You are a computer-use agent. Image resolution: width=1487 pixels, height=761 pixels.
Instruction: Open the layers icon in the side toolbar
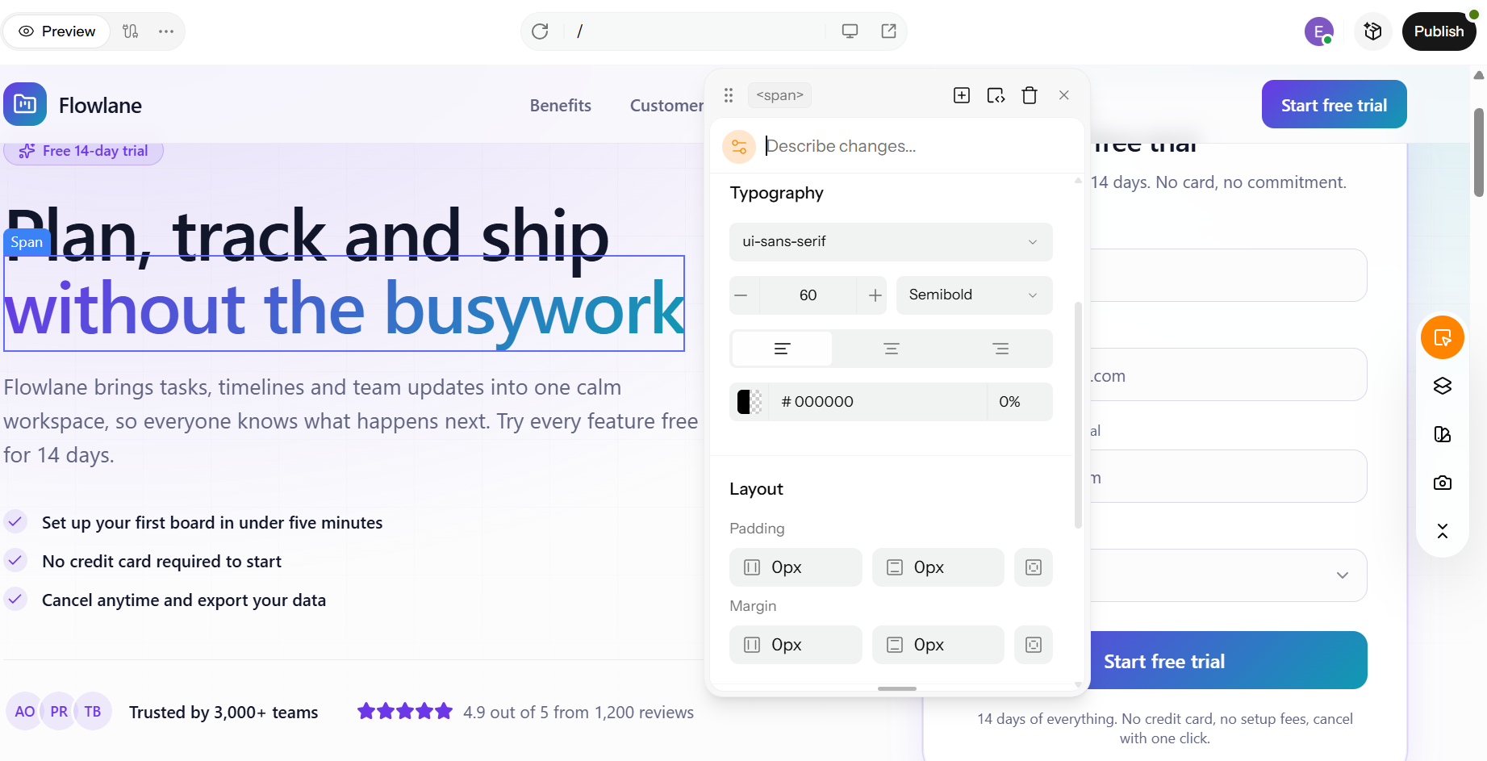(x=1443, y=386)
